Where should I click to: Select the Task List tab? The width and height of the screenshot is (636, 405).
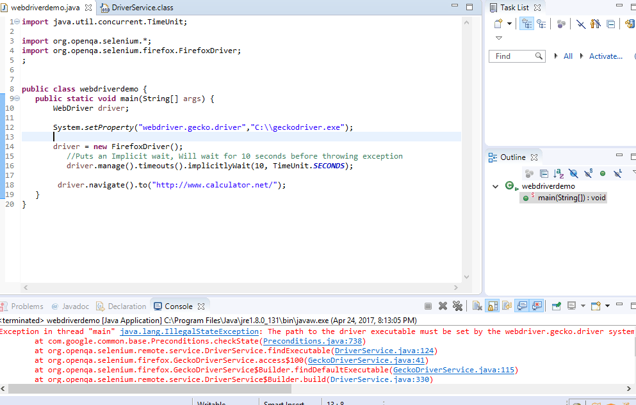click(514, 7)
